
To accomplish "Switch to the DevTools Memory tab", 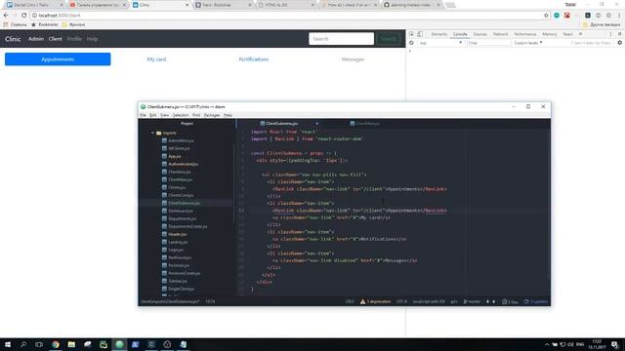I will (549, 34).
